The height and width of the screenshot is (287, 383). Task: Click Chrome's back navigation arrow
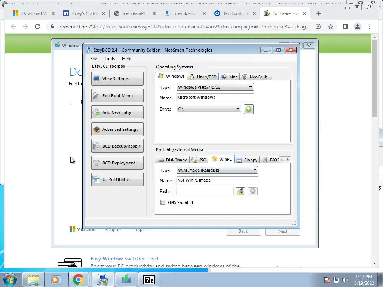[x=13, y=27]
